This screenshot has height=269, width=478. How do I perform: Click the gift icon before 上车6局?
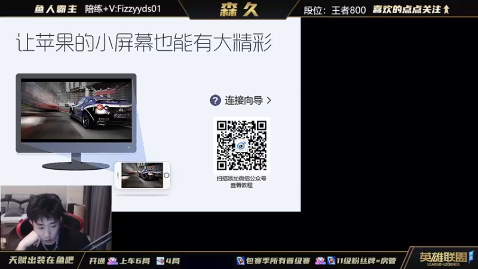click(112, 261)
